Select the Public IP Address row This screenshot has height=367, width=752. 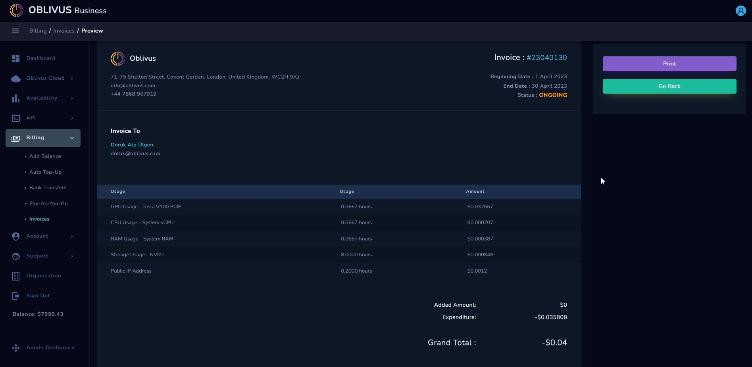tap(339, 271)
